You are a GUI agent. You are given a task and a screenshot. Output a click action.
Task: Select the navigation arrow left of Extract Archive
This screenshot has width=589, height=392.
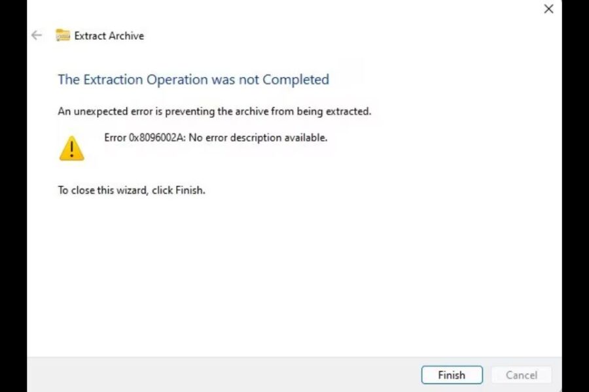pos(37,35)
